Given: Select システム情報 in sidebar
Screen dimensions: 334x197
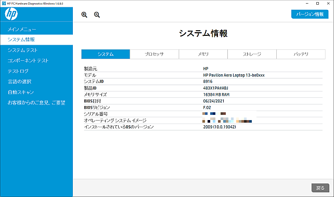Looking at the screenshot, I should (x=36, y=40).
